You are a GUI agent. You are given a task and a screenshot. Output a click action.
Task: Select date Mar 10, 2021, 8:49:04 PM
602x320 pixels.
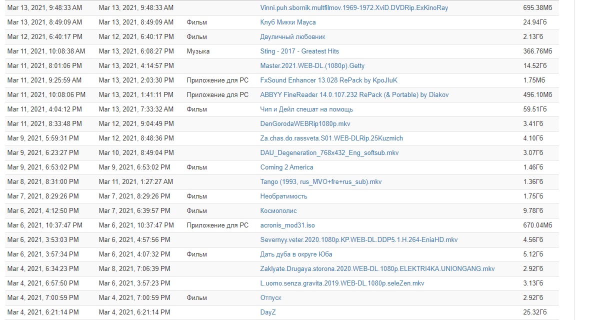point(136,153)
